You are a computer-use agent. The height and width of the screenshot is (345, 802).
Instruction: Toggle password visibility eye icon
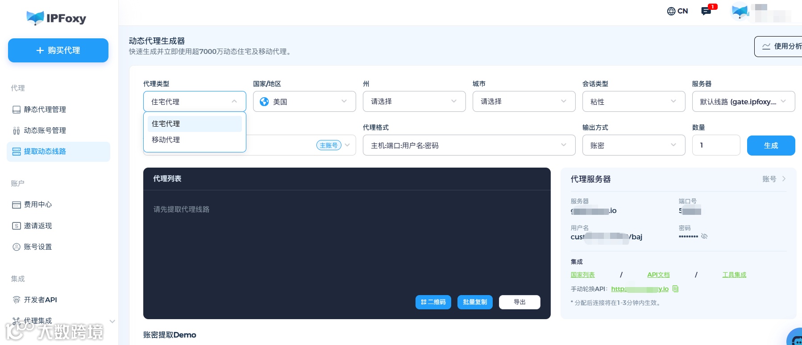704,236
